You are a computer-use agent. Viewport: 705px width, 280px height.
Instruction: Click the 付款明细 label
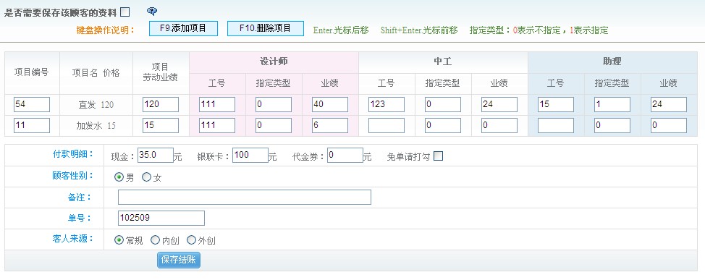tap(73, 153)
